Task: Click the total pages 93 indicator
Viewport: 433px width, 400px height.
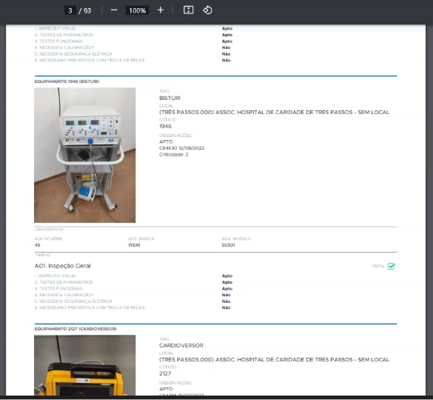Action: pos(87,11)
